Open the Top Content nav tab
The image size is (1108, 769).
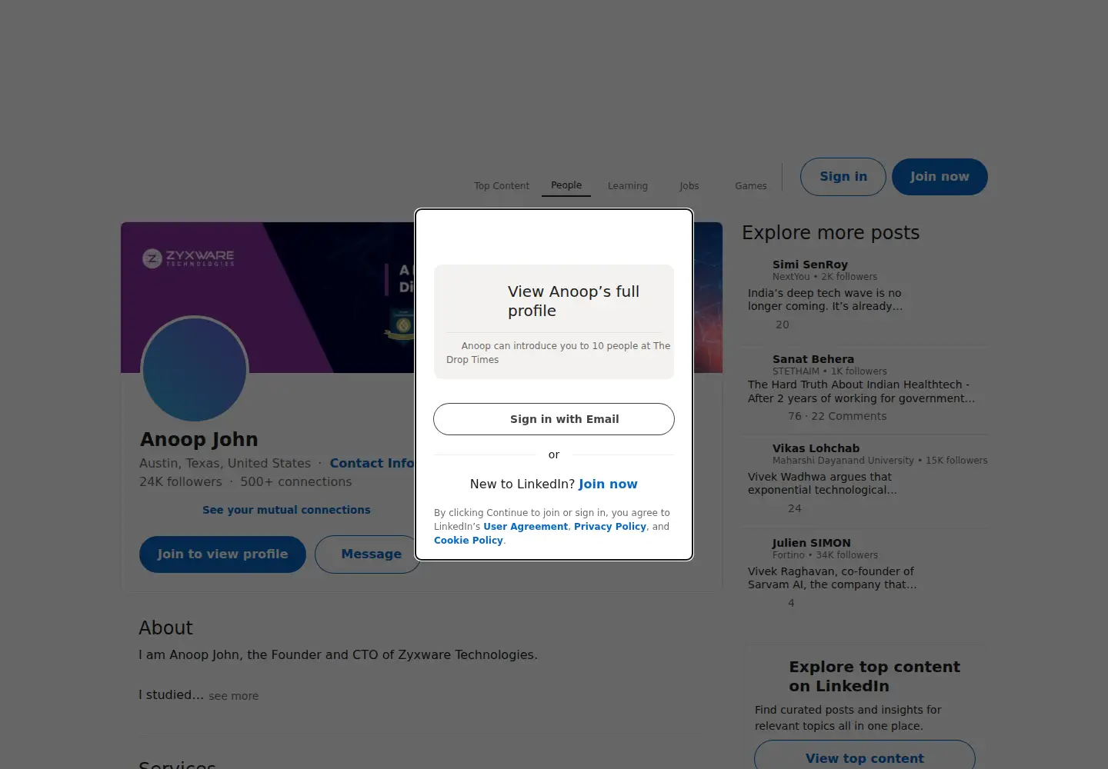(x=502, y=185)
